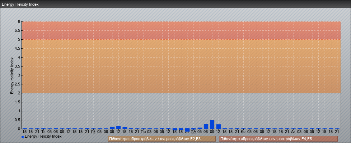Click the vertical Energy Helicity Index axis title

12,75
